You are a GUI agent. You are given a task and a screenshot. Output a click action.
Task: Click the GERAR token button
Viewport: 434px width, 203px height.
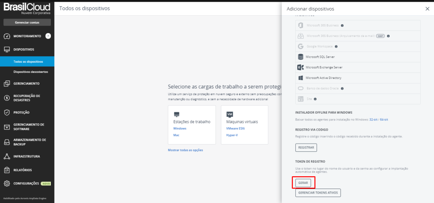[303, 183]
